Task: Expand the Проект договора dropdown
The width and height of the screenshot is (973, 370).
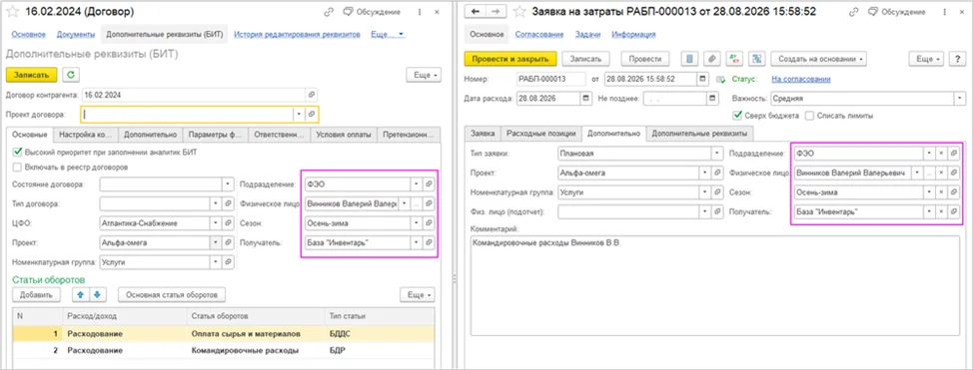Action: 299,115
